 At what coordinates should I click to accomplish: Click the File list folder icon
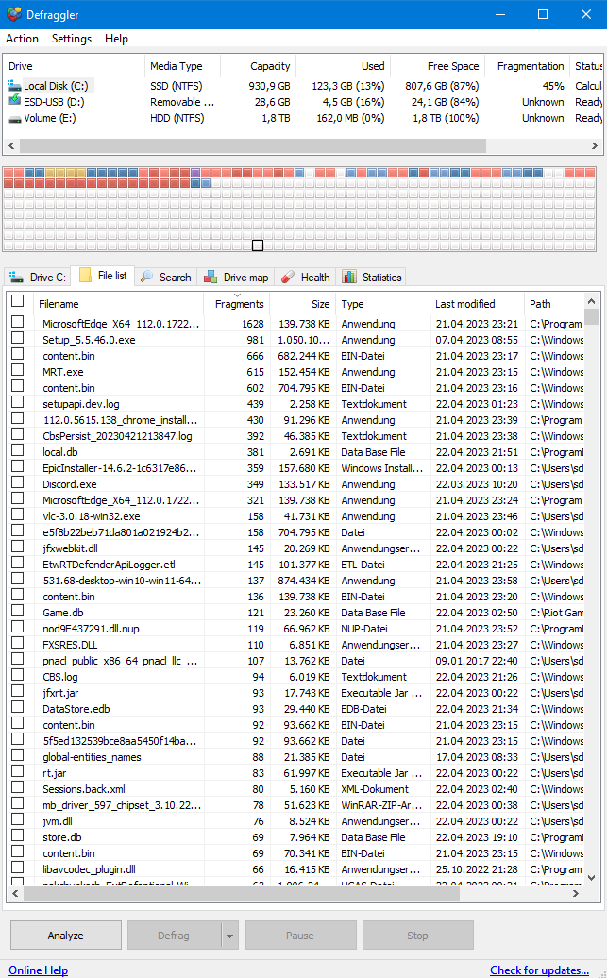pyautogui.click(x=86, y=275)
